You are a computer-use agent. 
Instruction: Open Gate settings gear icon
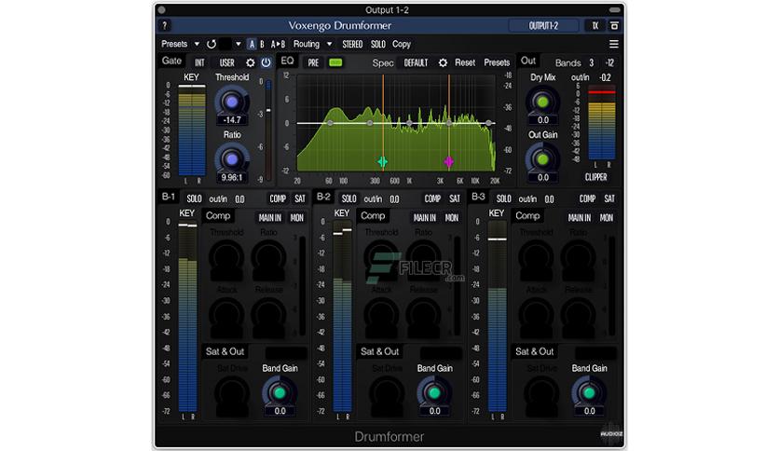(x=251, y=63)
